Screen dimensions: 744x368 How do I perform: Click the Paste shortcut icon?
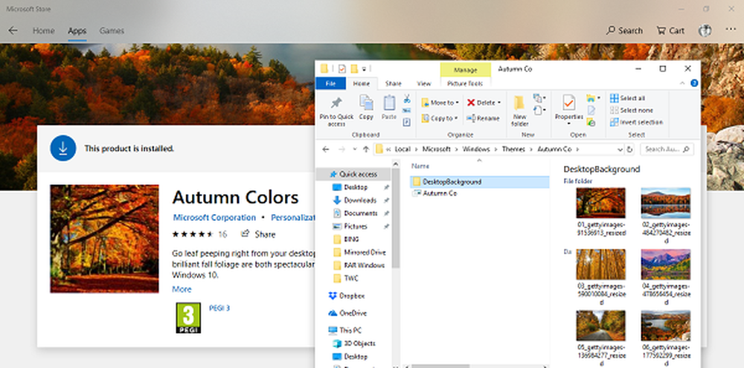[x=407, y=122]
